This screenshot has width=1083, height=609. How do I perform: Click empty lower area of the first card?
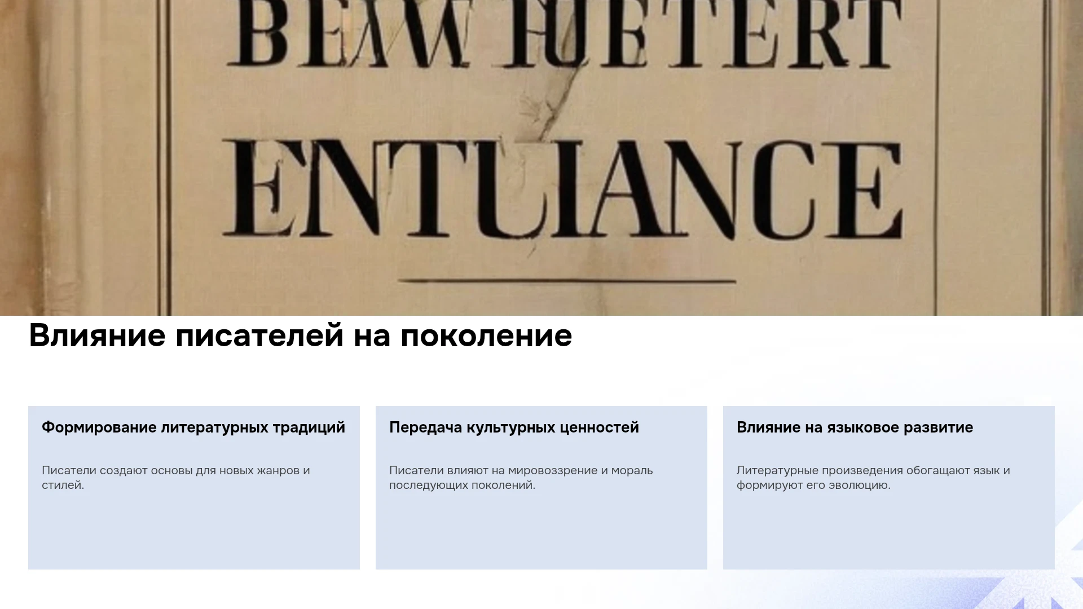193,530
